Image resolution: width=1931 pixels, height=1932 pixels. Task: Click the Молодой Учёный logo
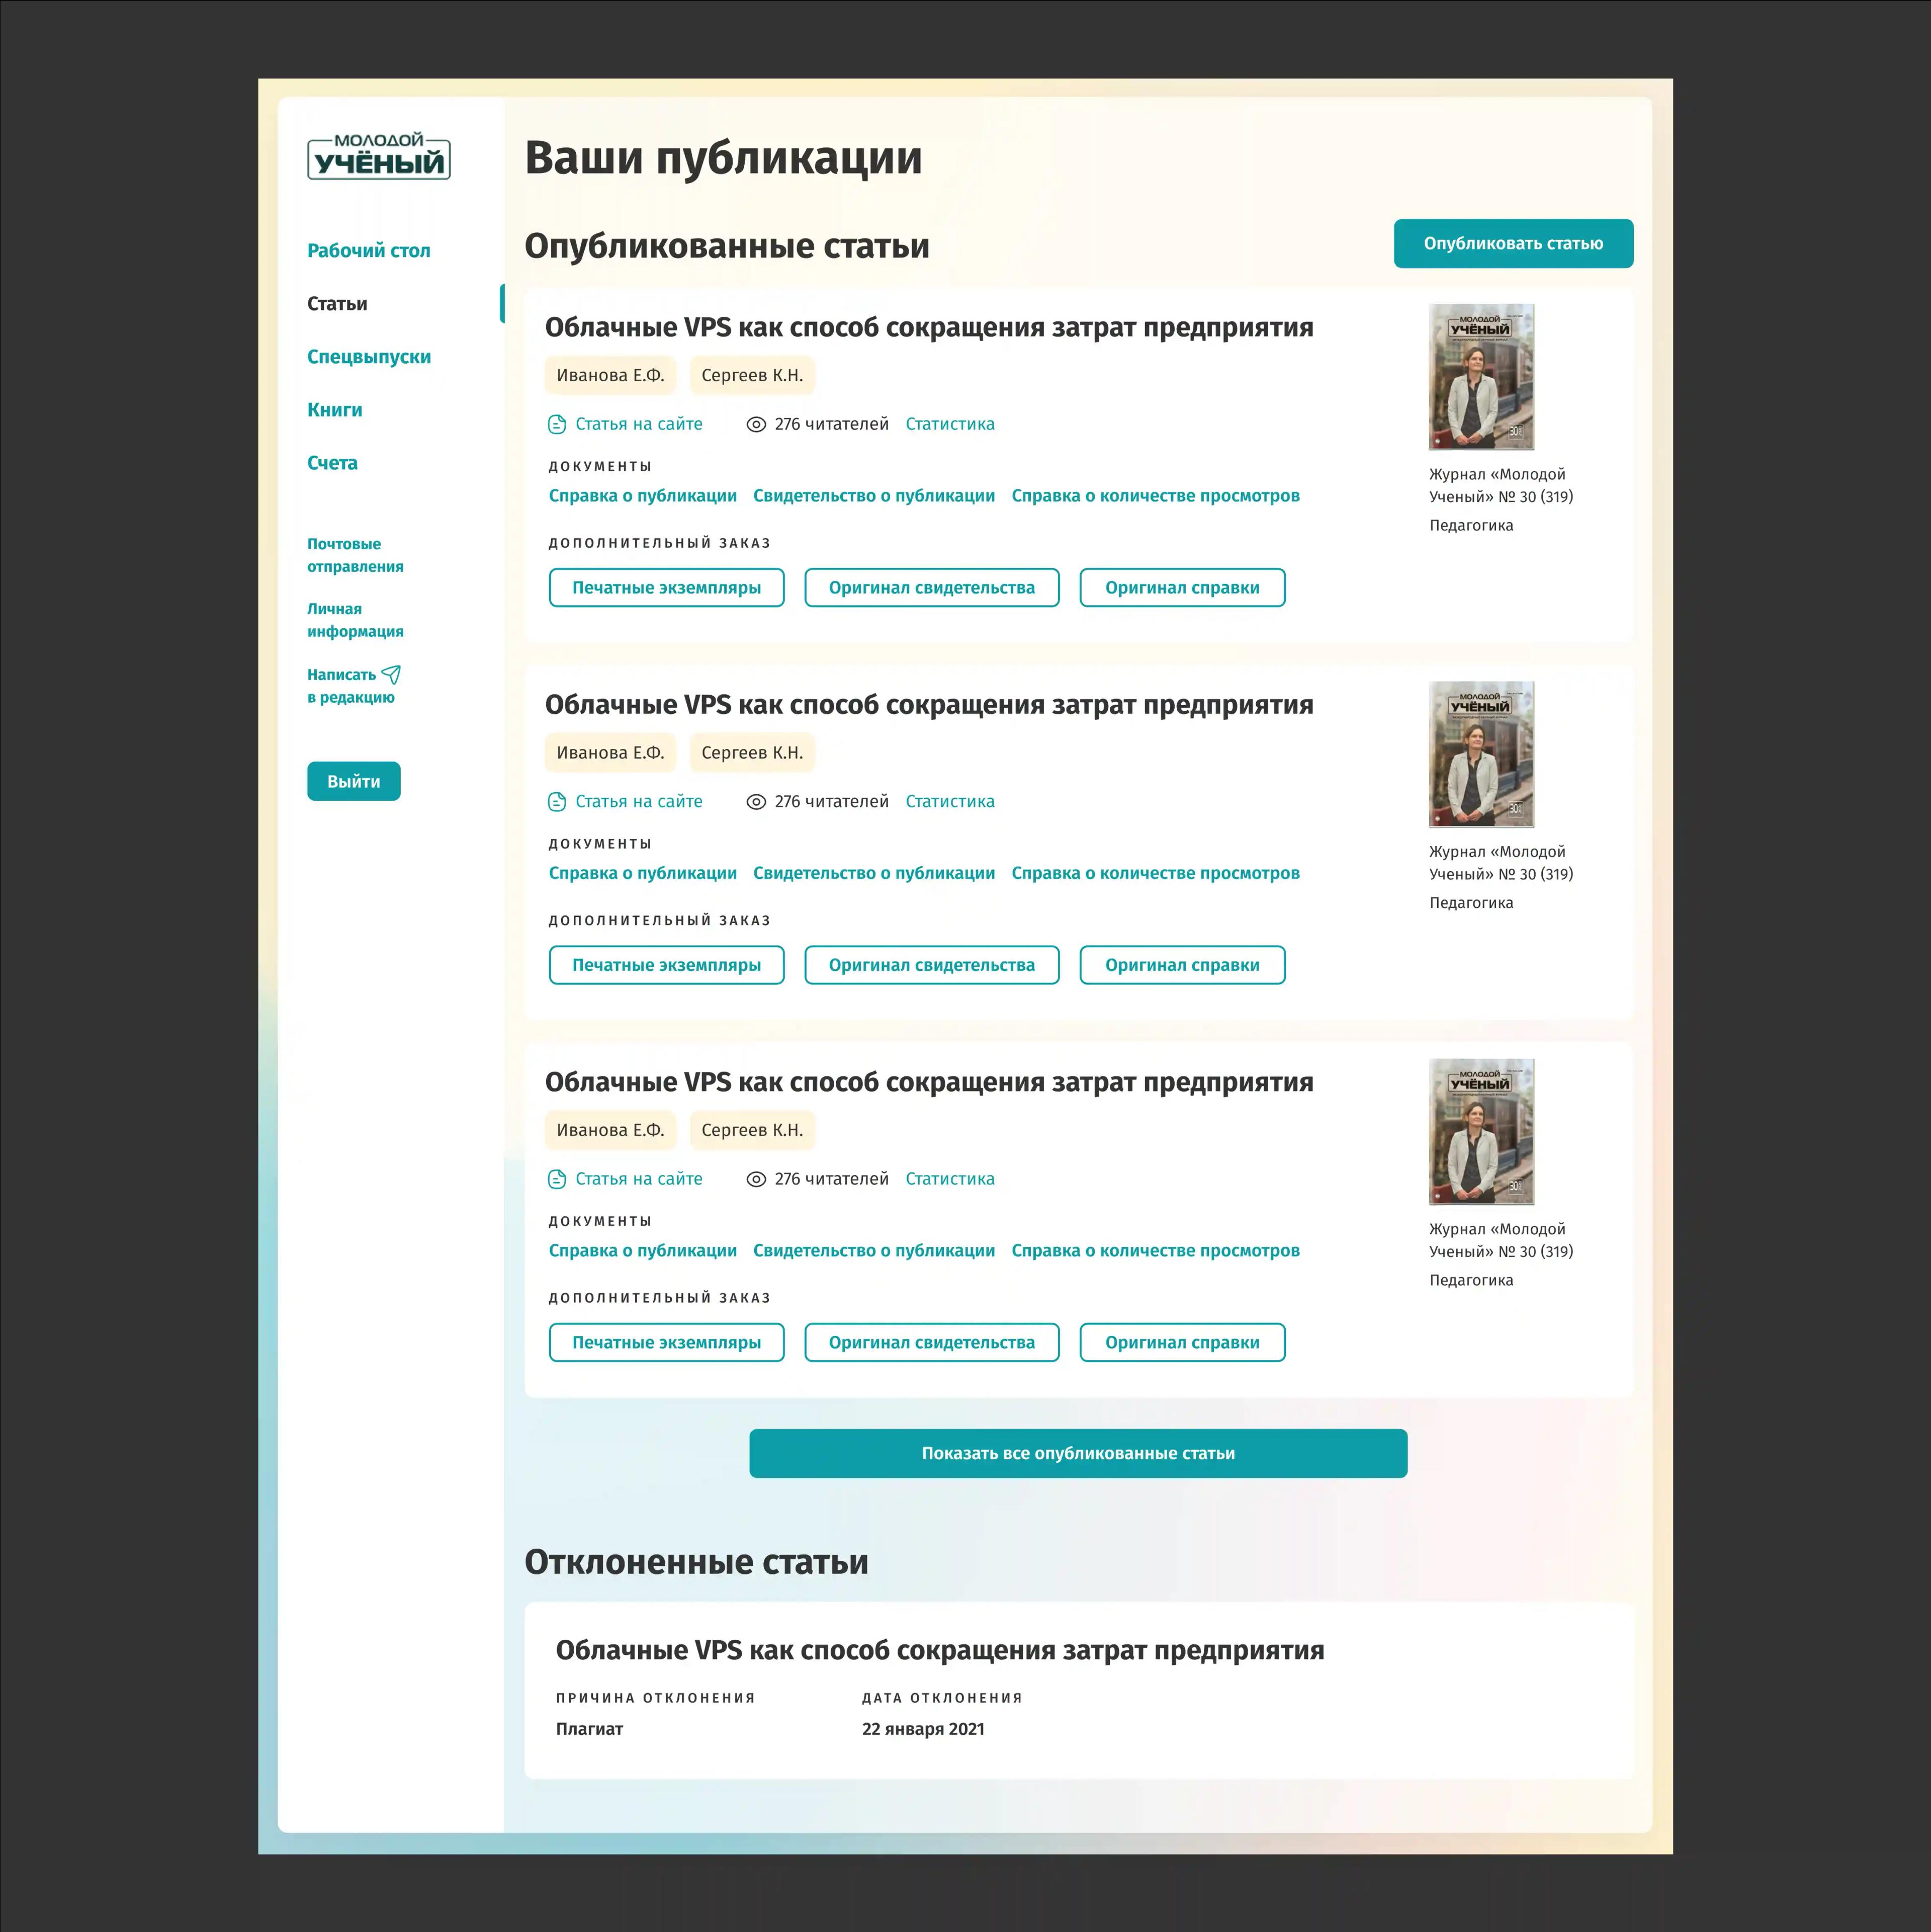pos(378,156)
